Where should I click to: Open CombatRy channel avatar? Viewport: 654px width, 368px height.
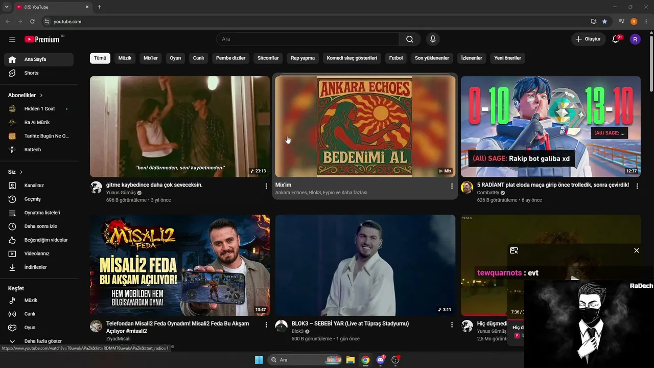pyautogui.click(x=467, y=188)
